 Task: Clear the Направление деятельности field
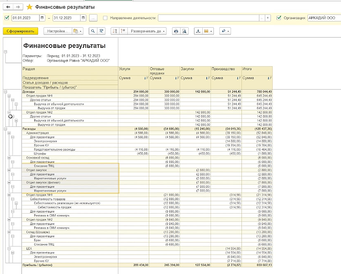(268, 18)
